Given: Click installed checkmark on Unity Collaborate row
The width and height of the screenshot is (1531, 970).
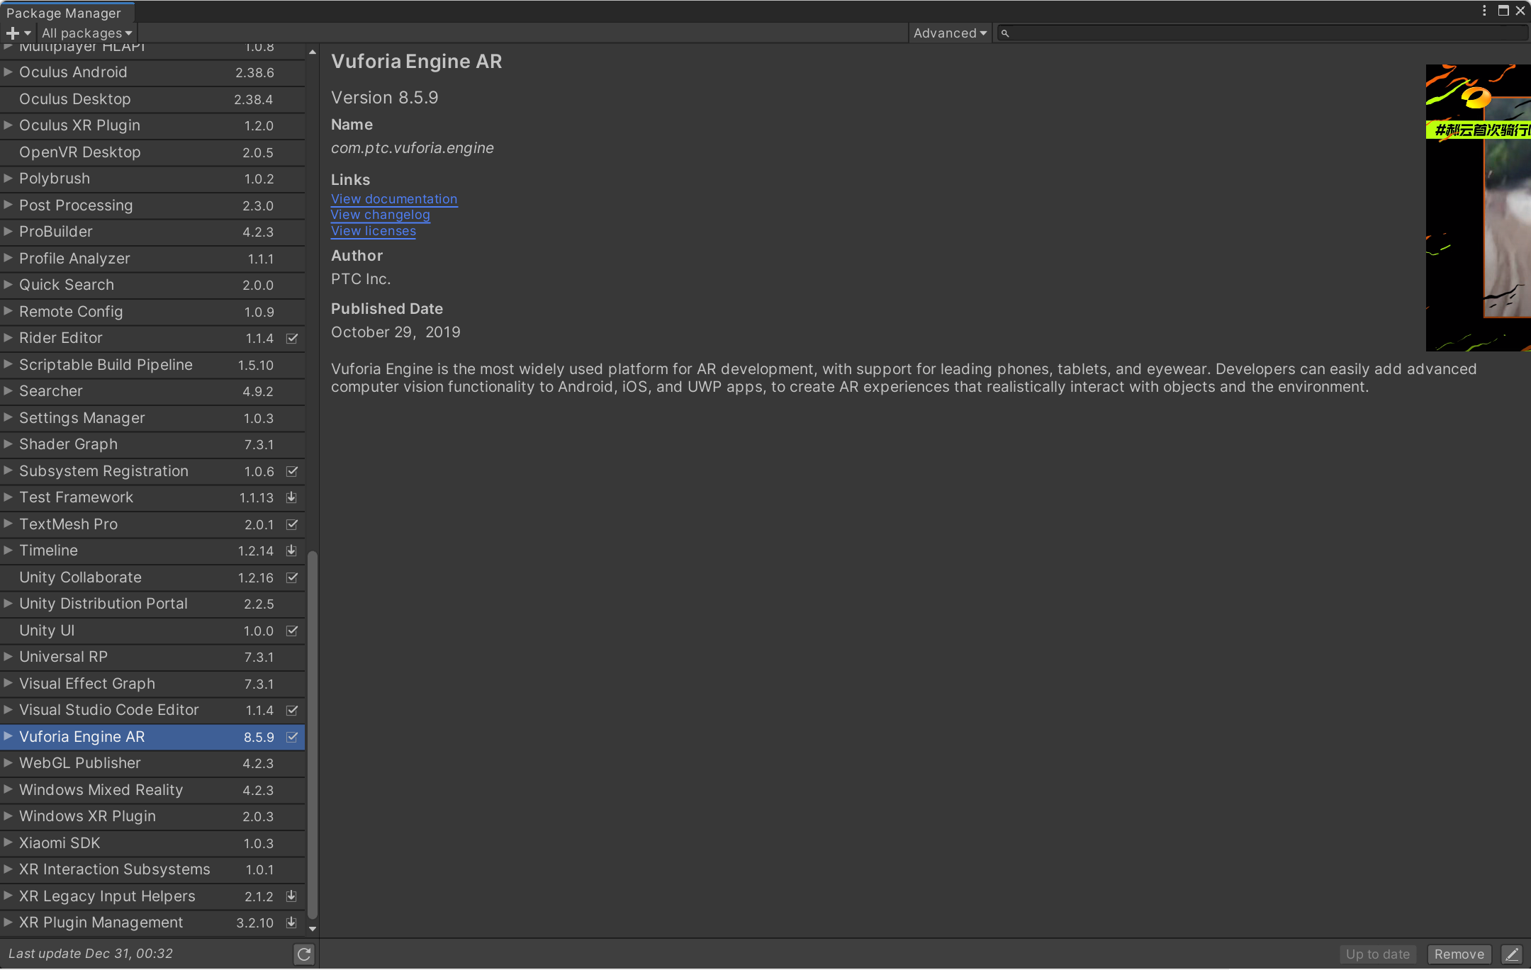Looking at the screenshot, I should (x=291, y=577).
